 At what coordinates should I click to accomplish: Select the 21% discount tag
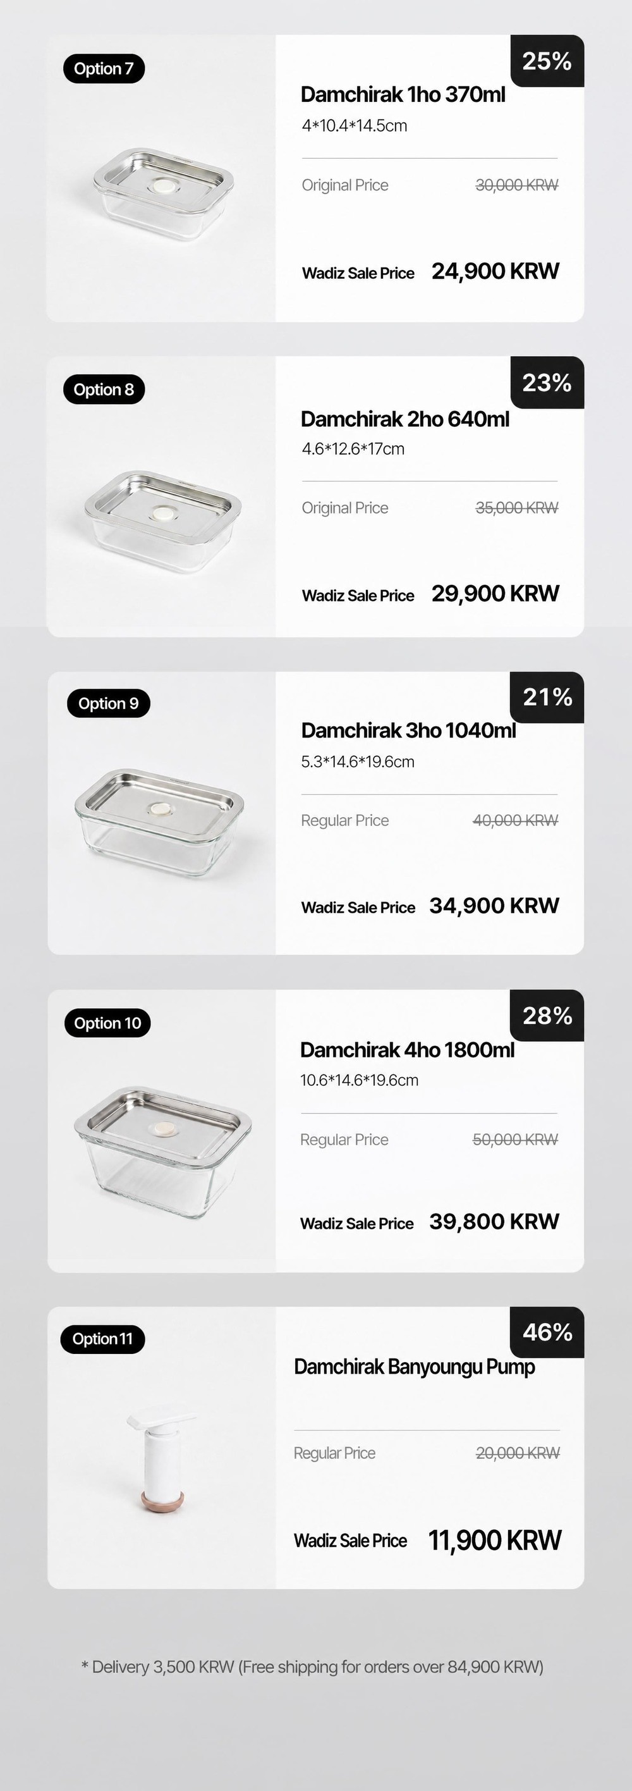[547, 698]
